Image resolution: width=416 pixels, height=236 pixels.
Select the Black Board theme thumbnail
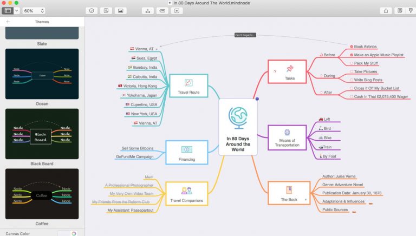tap(42, 134)
